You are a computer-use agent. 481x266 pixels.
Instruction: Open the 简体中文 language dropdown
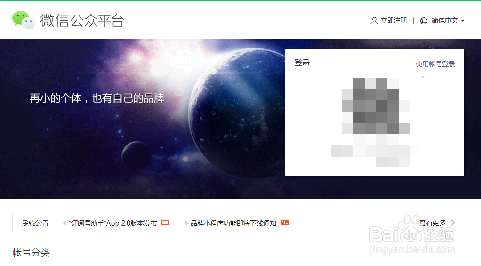click(x=448, y=21)
